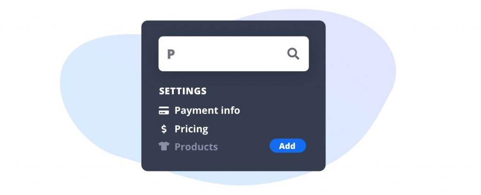Click the typed letter P in search
481x195 pixels.
[x=171, y=54]
